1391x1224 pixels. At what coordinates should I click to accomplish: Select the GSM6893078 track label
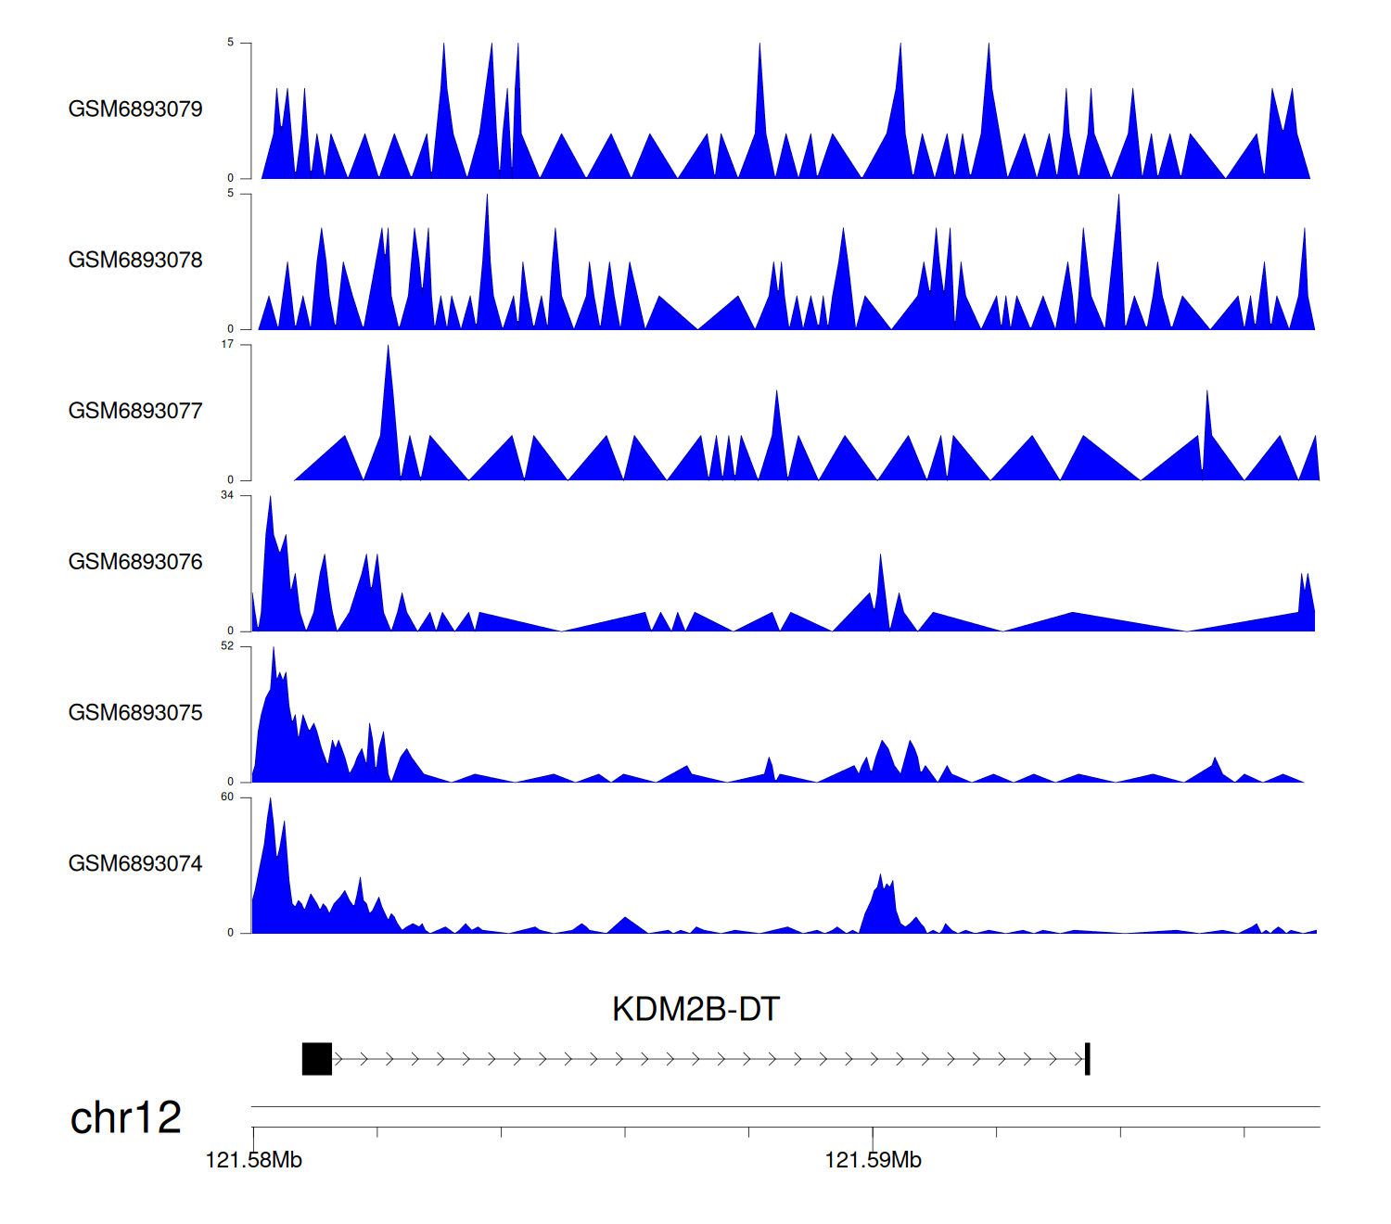click(x=135, y=261)
